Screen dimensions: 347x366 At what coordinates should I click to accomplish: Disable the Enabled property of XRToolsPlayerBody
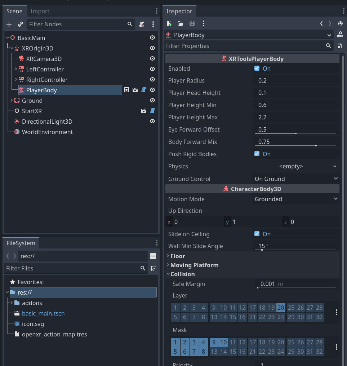(x=257, y=69)
